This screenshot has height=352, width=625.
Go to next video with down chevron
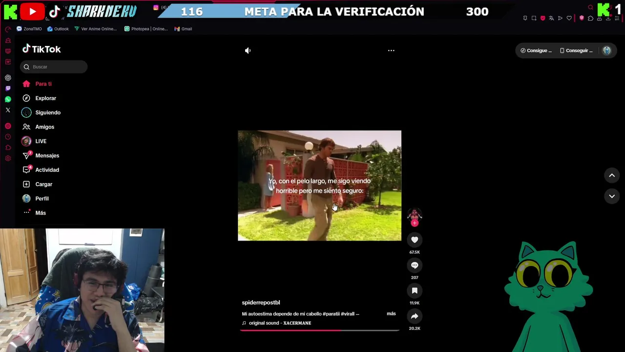point(612,196)
